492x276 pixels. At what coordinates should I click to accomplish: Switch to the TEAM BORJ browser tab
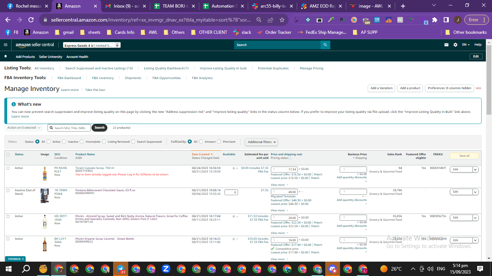(175, 6)
